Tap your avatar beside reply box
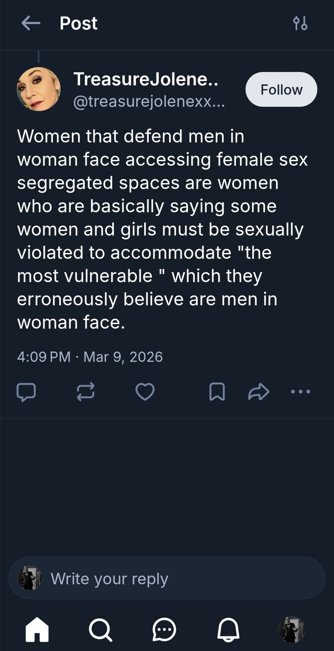This screenshot has height=651, width=334. (30, 578)
